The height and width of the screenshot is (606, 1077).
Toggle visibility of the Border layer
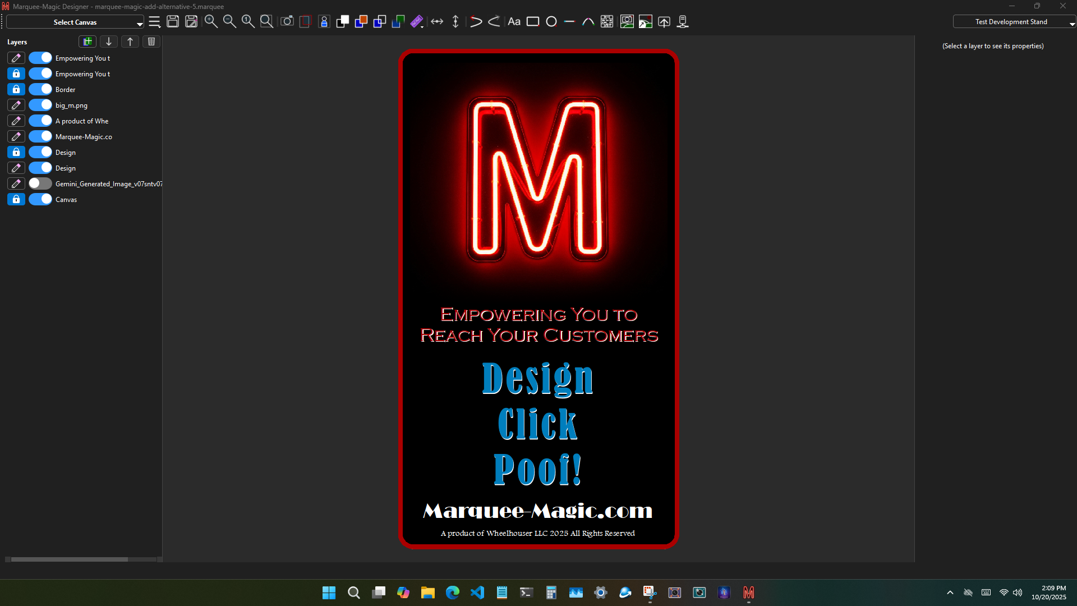(x=40, y=89)
